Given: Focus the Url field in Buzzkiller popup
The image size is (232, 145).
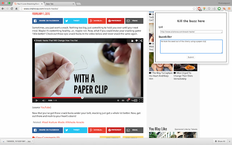Looking at the screenshot, I should pos(191,32).
